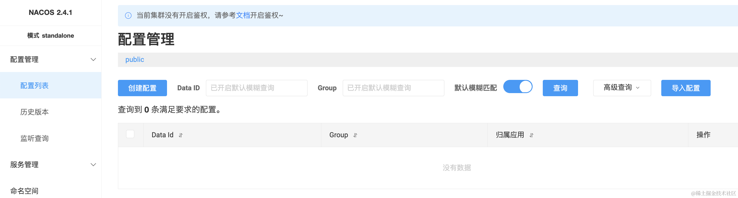The width and height of the screenshot is (738, 198).
Task: Sort the table by Data Id column
Action: [x=181, y=135]
